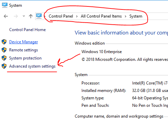This screenshot has width=168, height=122.
Task: Expand the chevron after All Control Panel Items
Action: coord(125,17)
